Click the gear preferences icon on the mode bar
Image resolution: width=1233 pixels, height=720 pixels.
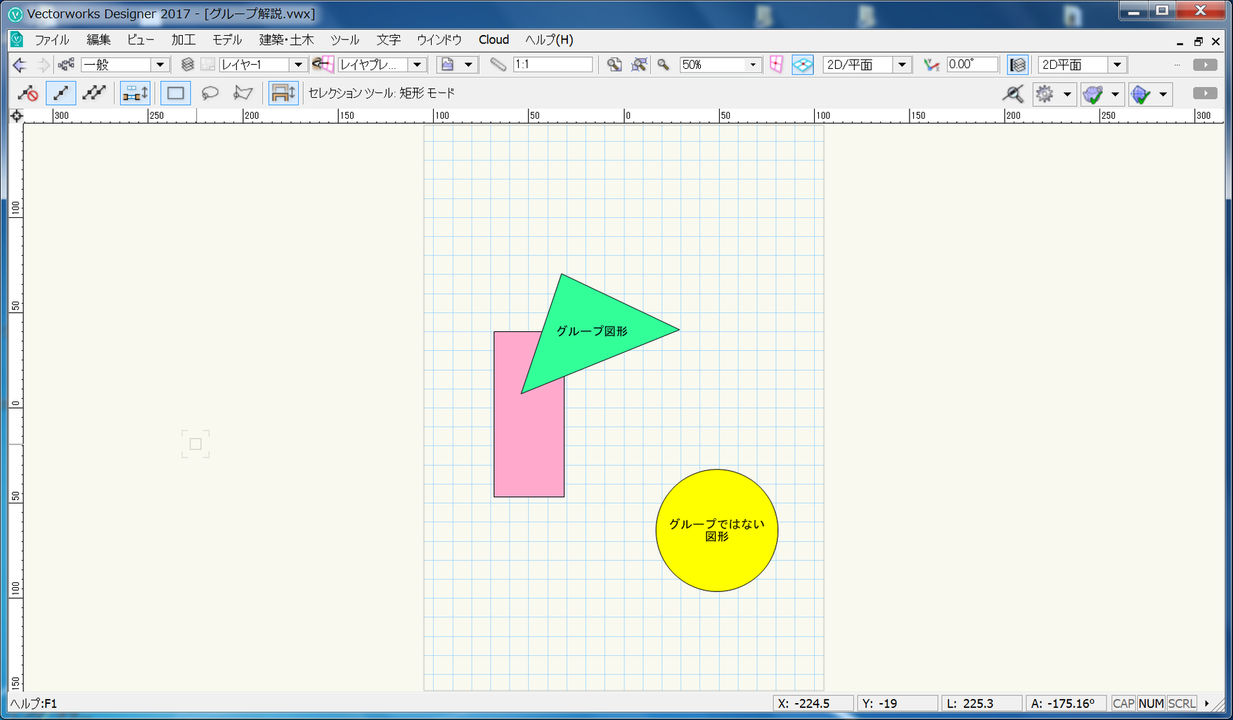[1045, 94]
